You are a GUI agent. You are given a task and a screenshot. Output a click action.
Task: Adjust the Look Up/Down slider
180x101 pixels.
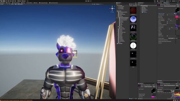tap(171, 19)
